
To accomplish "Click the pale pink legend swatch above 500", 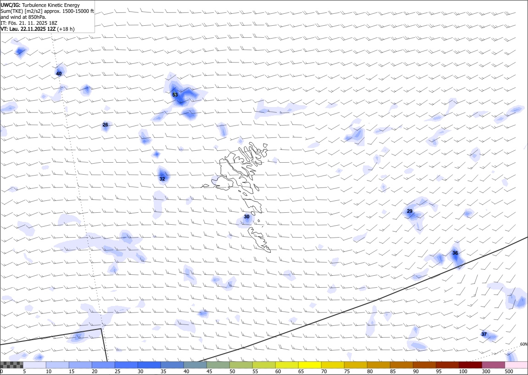I will click(x=516, y=365).
